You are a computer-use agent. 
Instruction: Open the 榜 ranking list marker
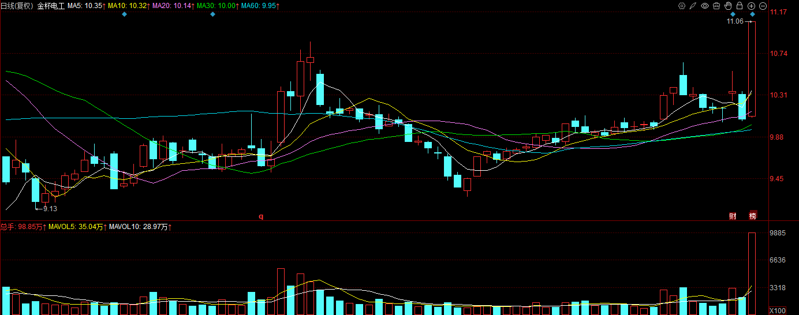click(752, 216)
